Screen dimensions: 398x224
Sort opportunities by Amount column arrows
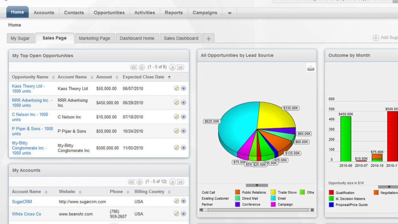coord(117,77)
